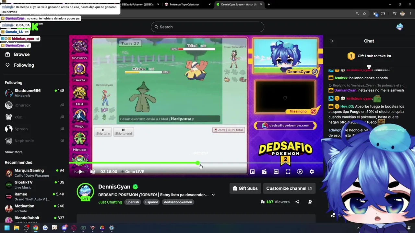415x233 pixels.
Task: Play the paused stream video
Action: coord(80,172)
